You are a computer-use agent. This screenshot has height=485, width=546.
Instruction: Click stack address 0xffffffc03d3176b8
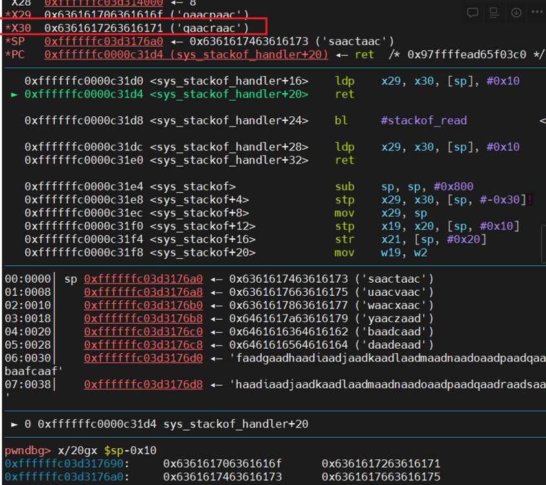(x=143, y=318)
